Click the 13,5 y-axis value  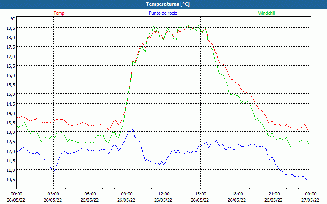pos(11,123)
